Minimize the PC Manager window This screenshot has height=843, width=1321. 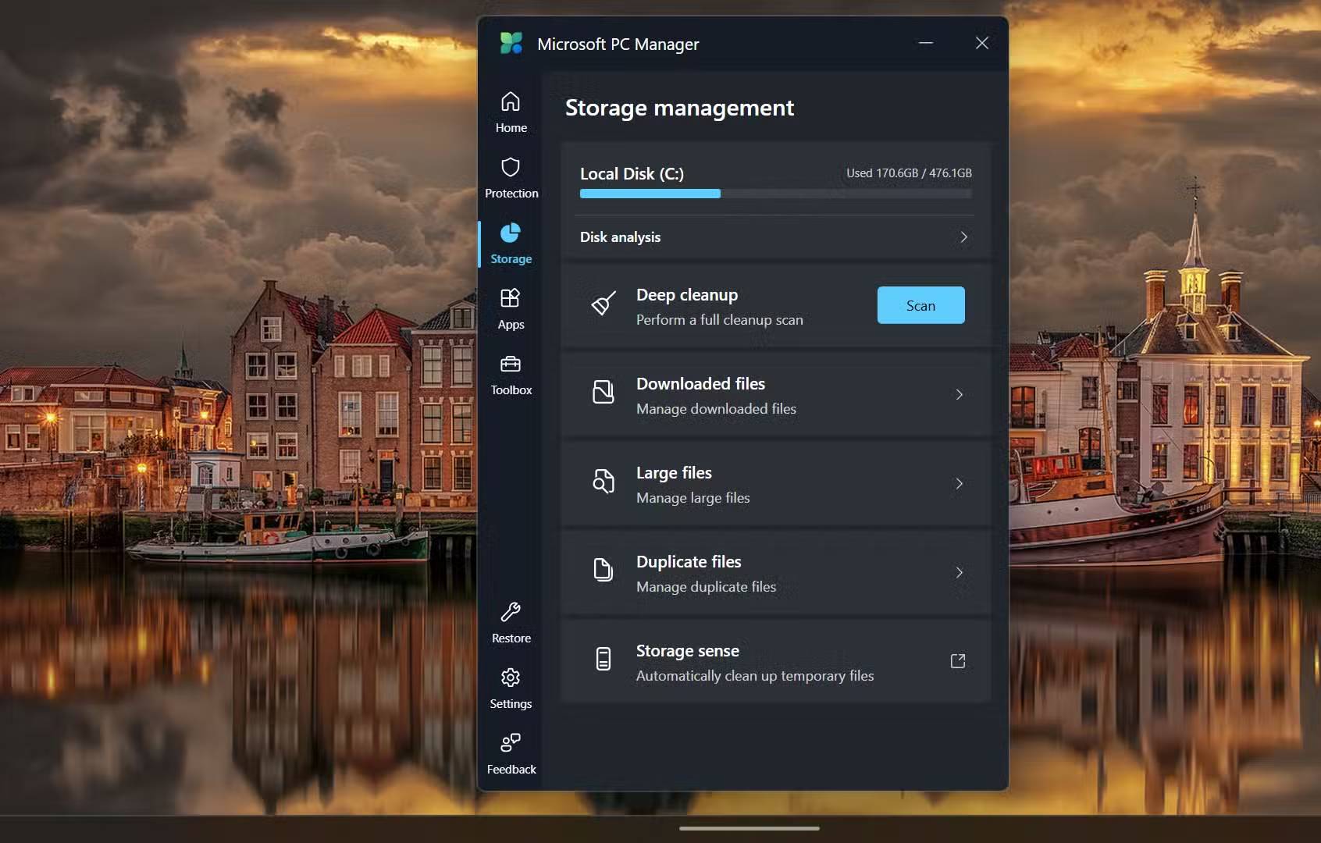click(926, 44)
